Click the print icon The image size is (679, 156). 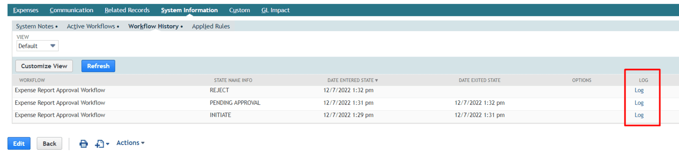pos(84,144)
